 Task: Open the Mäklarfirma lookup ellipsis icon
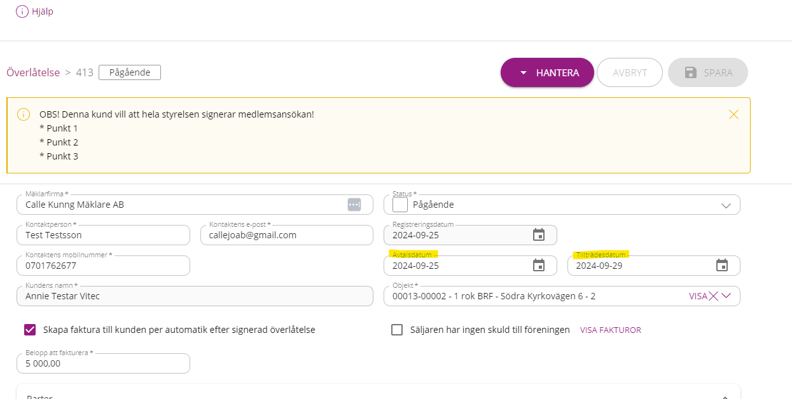(x=354, y=205)
